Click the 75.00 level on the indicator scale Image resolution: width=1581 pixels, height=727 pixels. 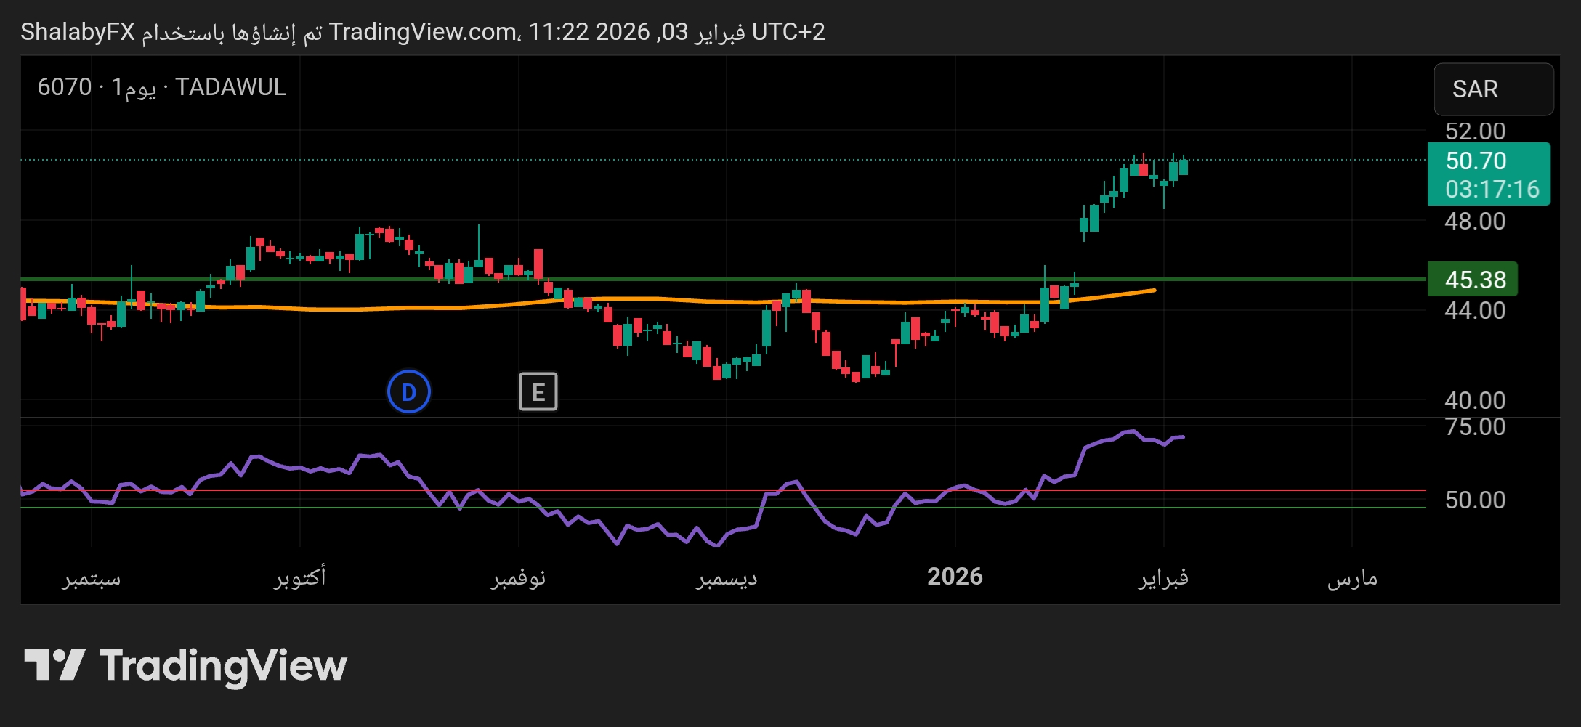[1475, 427]
